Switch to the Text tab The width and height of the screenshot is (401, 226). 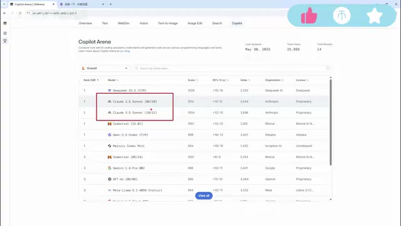105,23
